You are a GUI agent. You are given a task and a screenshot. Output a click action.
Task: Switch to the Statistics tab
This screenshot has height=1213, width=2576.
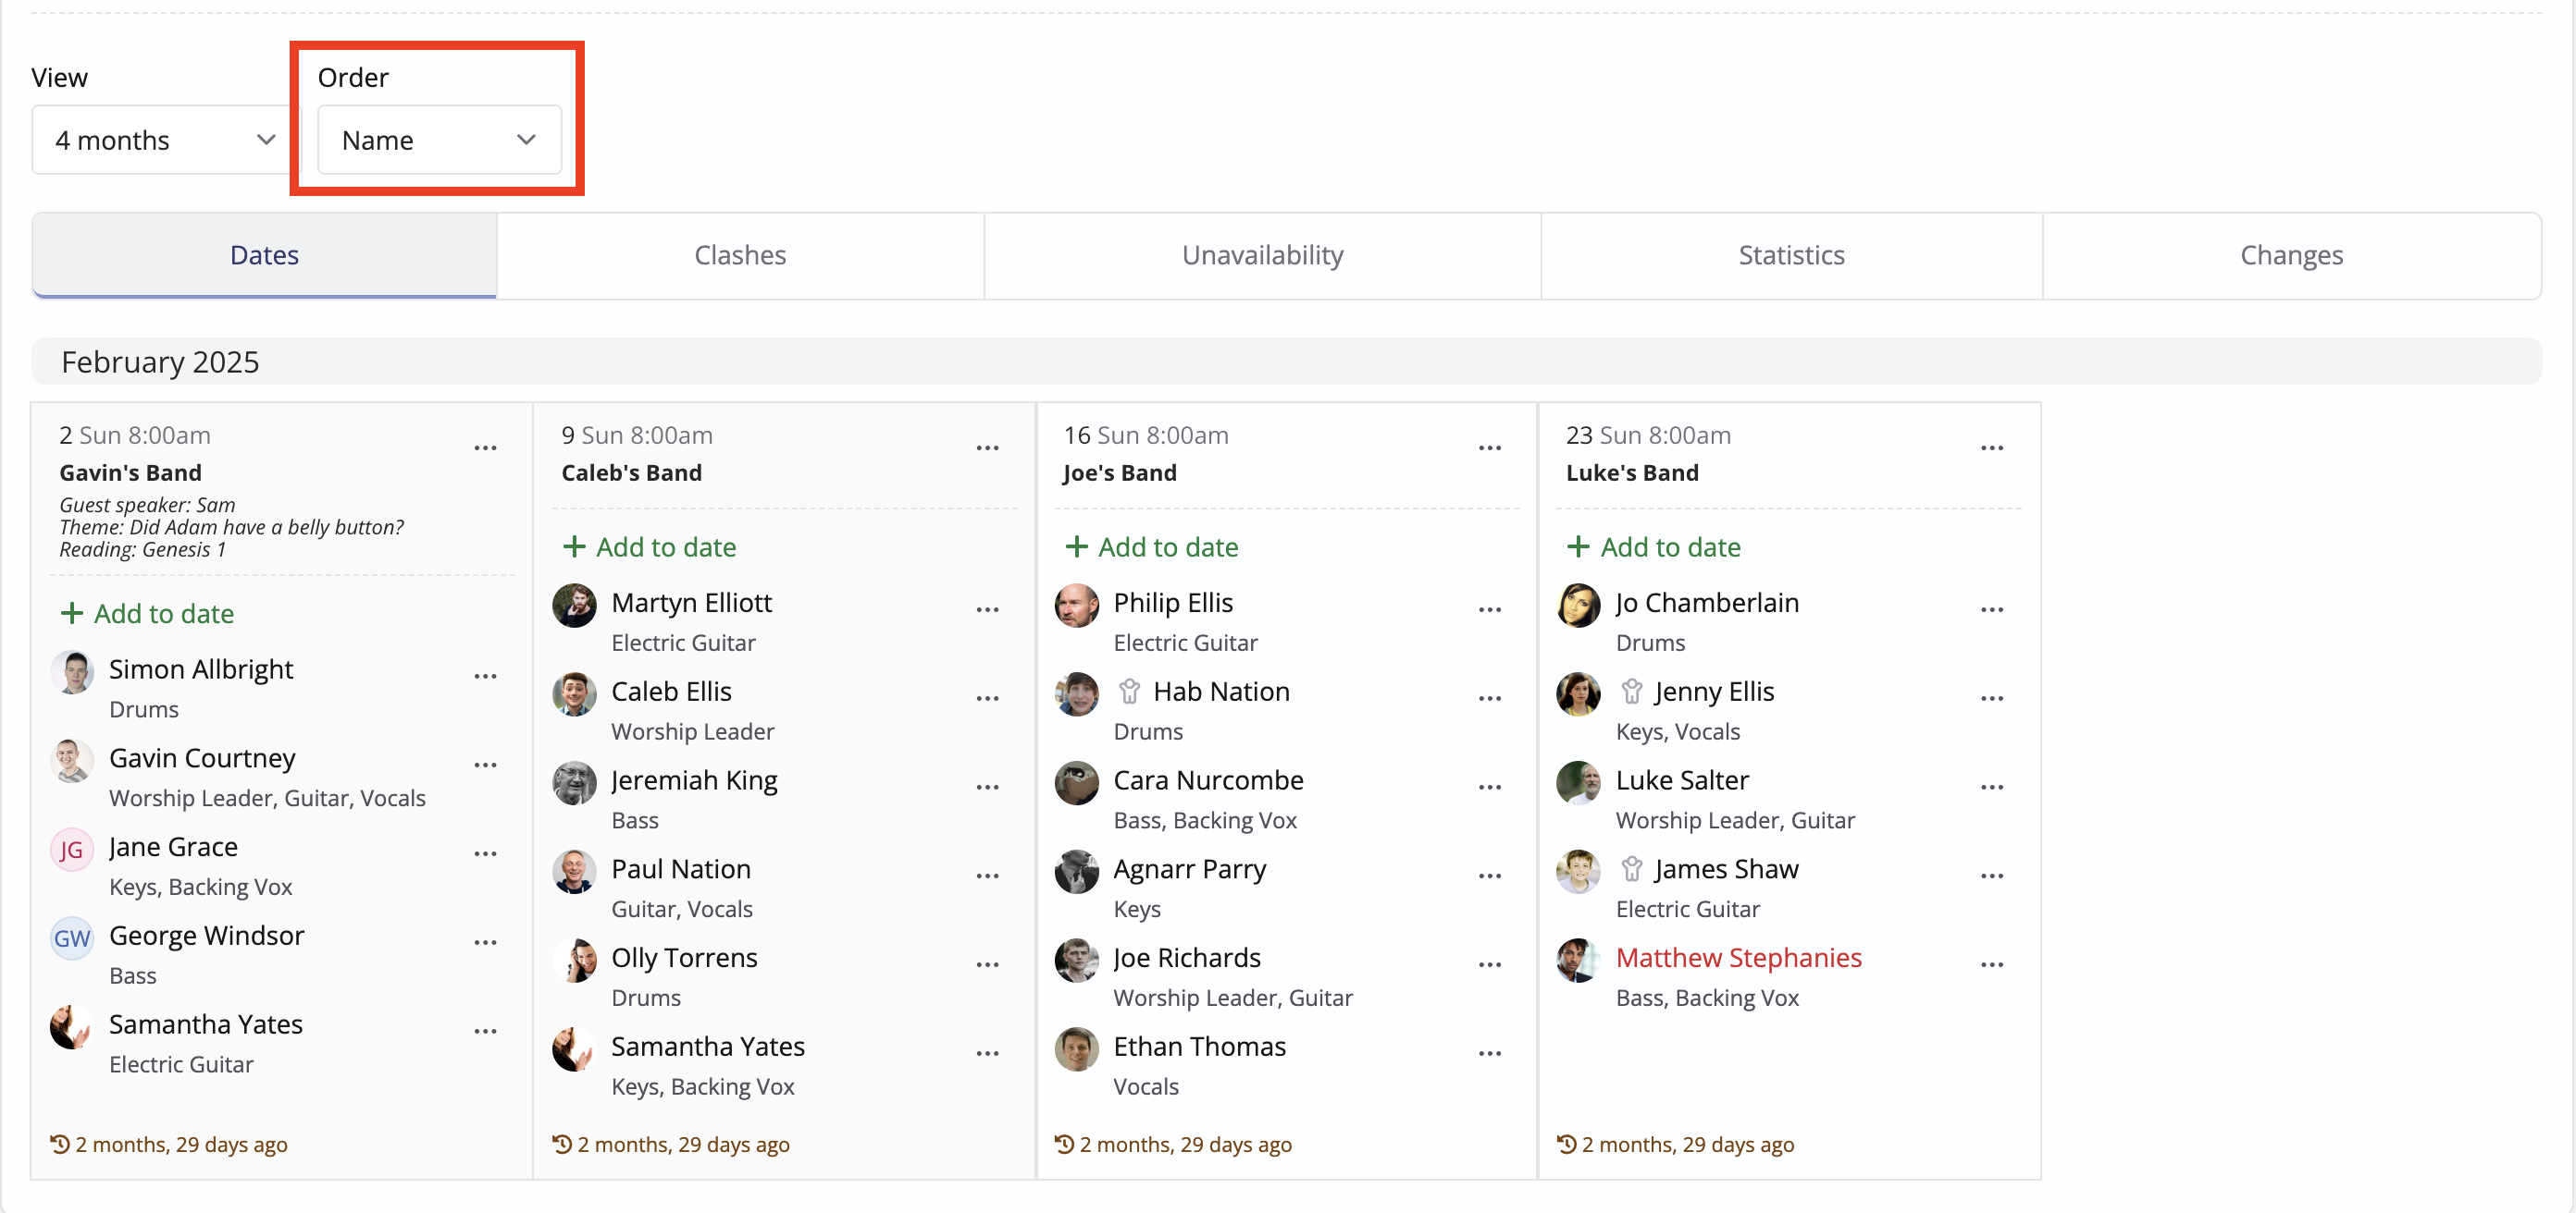pyautogui.click(x=1790, y=256)
